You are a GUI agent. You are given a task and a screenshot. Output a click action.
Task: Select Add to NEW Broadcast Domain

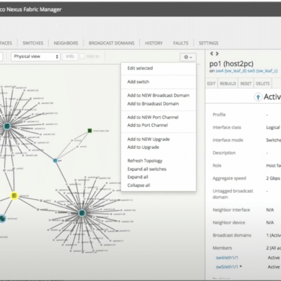(x=158, y=95)
